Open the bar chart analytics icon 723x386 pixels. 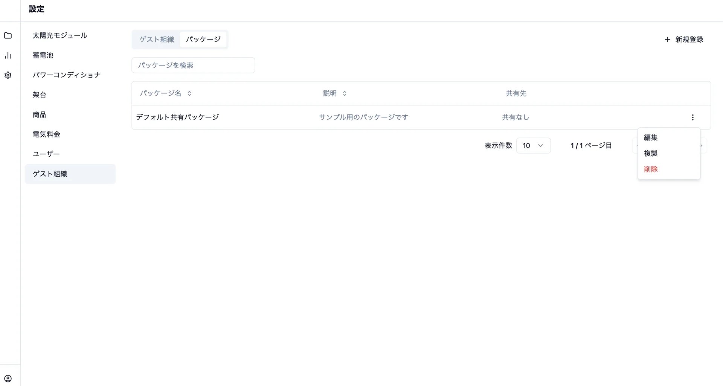pos(8,55)
